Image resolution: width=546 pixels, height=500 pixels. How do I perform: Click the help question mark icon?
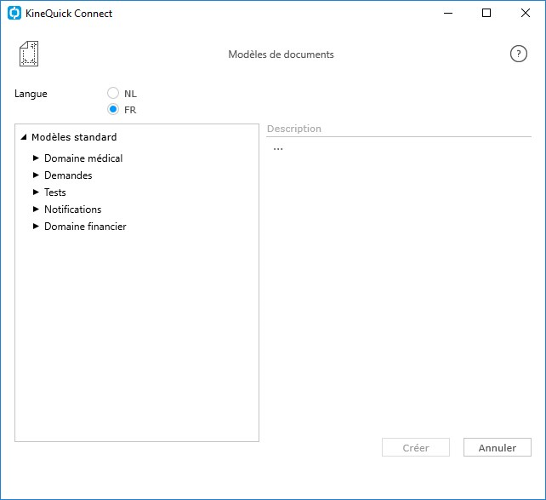pyautogui.click(x=519, y=54)
